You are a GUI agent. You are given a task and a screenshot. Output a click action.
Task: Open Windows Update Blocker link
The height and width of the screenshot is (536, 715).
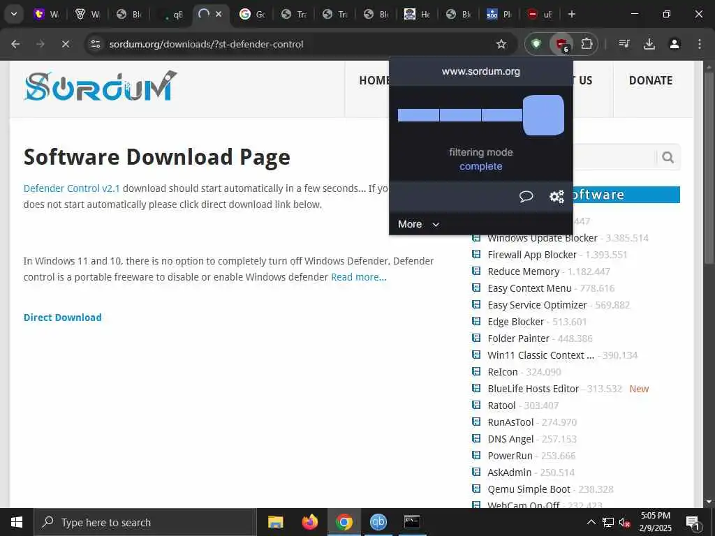(x=542, y=238)
